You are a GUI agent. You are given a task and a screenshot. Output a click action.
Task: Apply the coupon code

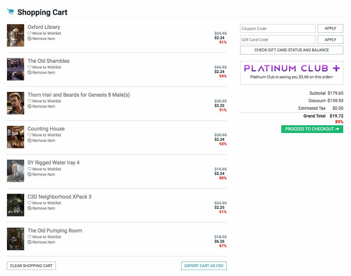[330, 28]
